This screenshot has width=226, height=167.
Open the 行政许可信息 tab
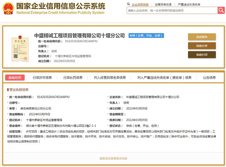coord(42,78)
